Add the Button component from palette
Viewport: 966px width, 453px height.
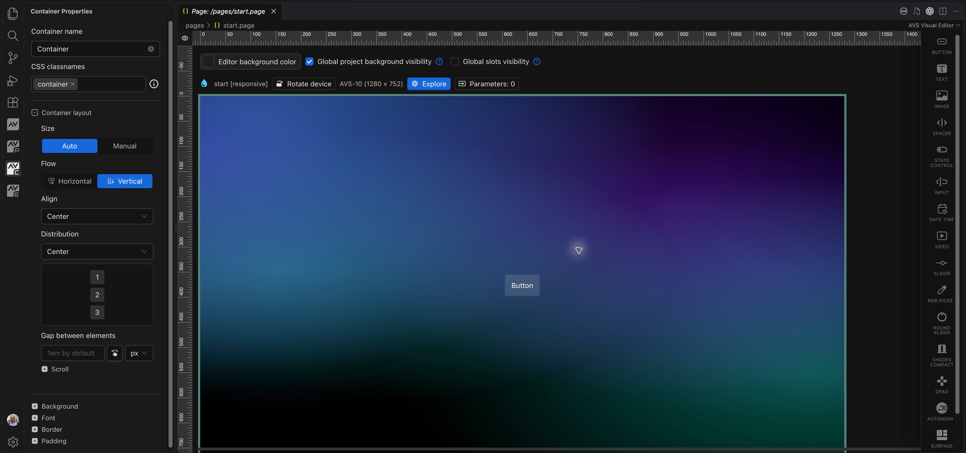pyautogui.click(x=942, y=45)
